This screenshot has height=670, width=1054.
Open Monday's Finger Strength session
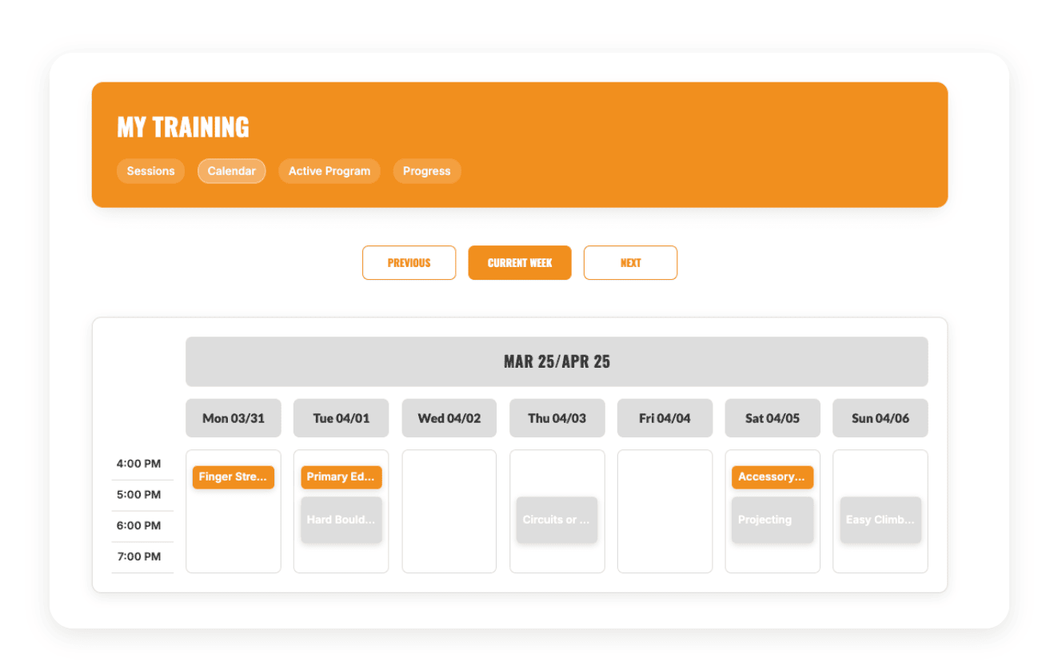[x=233, y=477]
